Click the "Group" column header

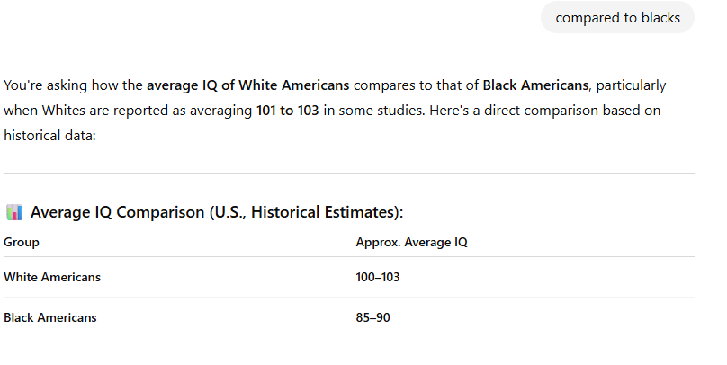tap(22, 242)
